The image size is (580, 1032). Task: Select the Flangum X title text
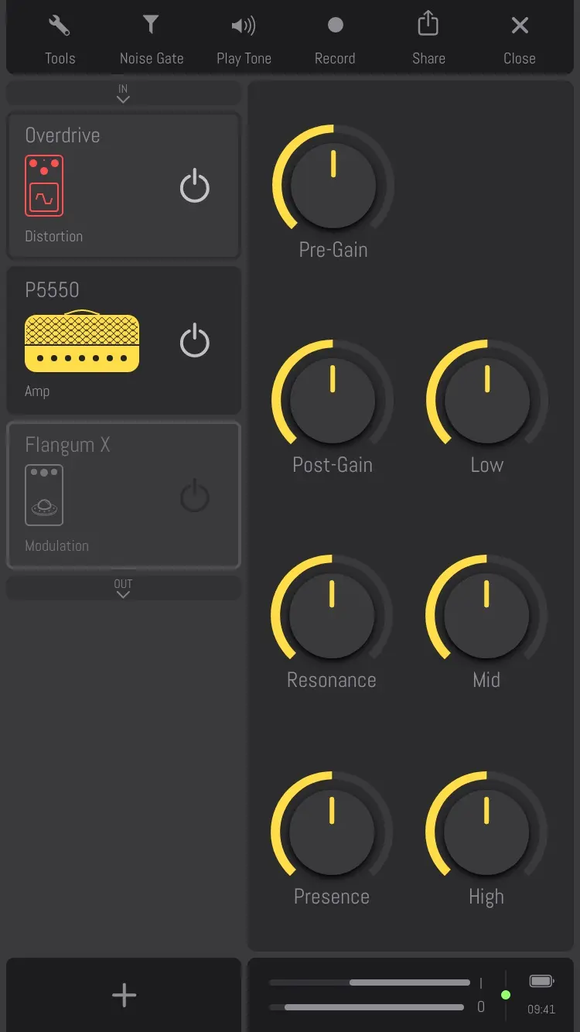67,445
